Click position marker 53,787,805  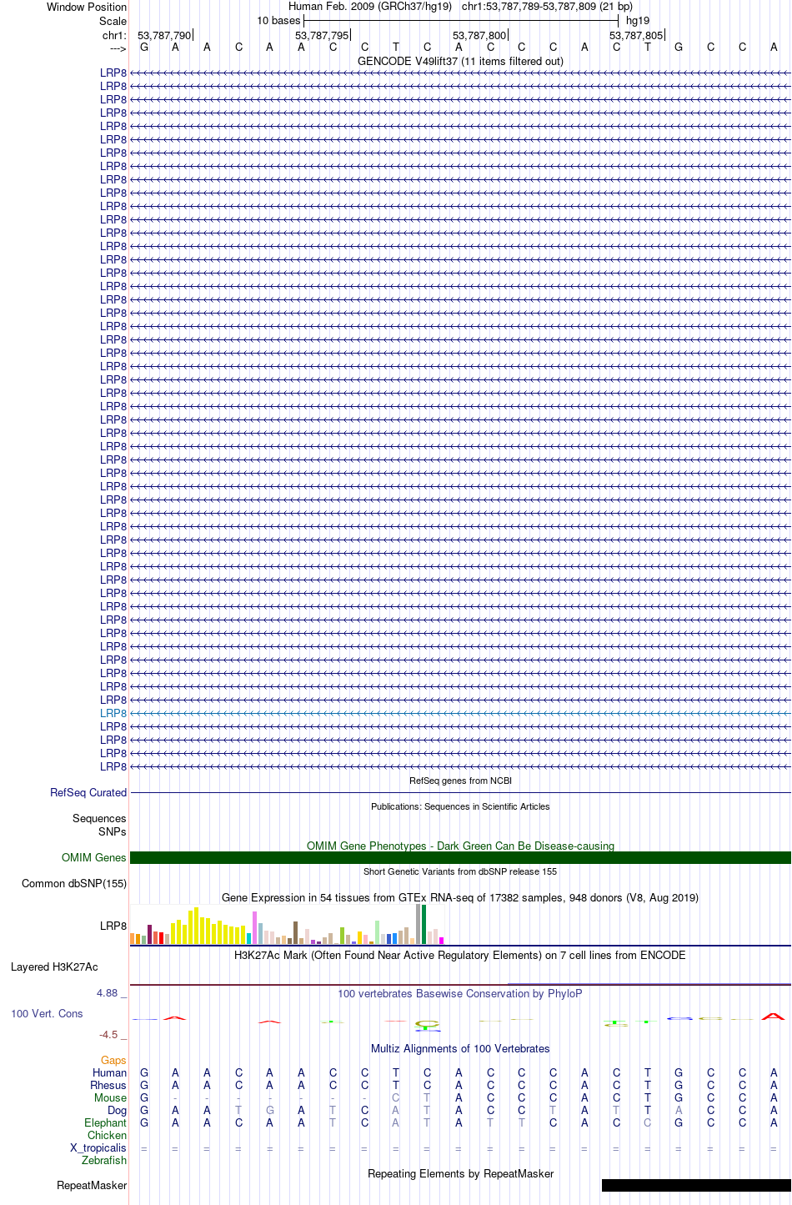[x=636, y=35]
